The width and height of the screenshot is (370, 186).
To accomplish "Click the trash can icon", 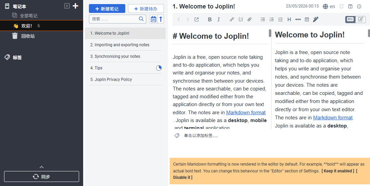I will coord(15,36).
